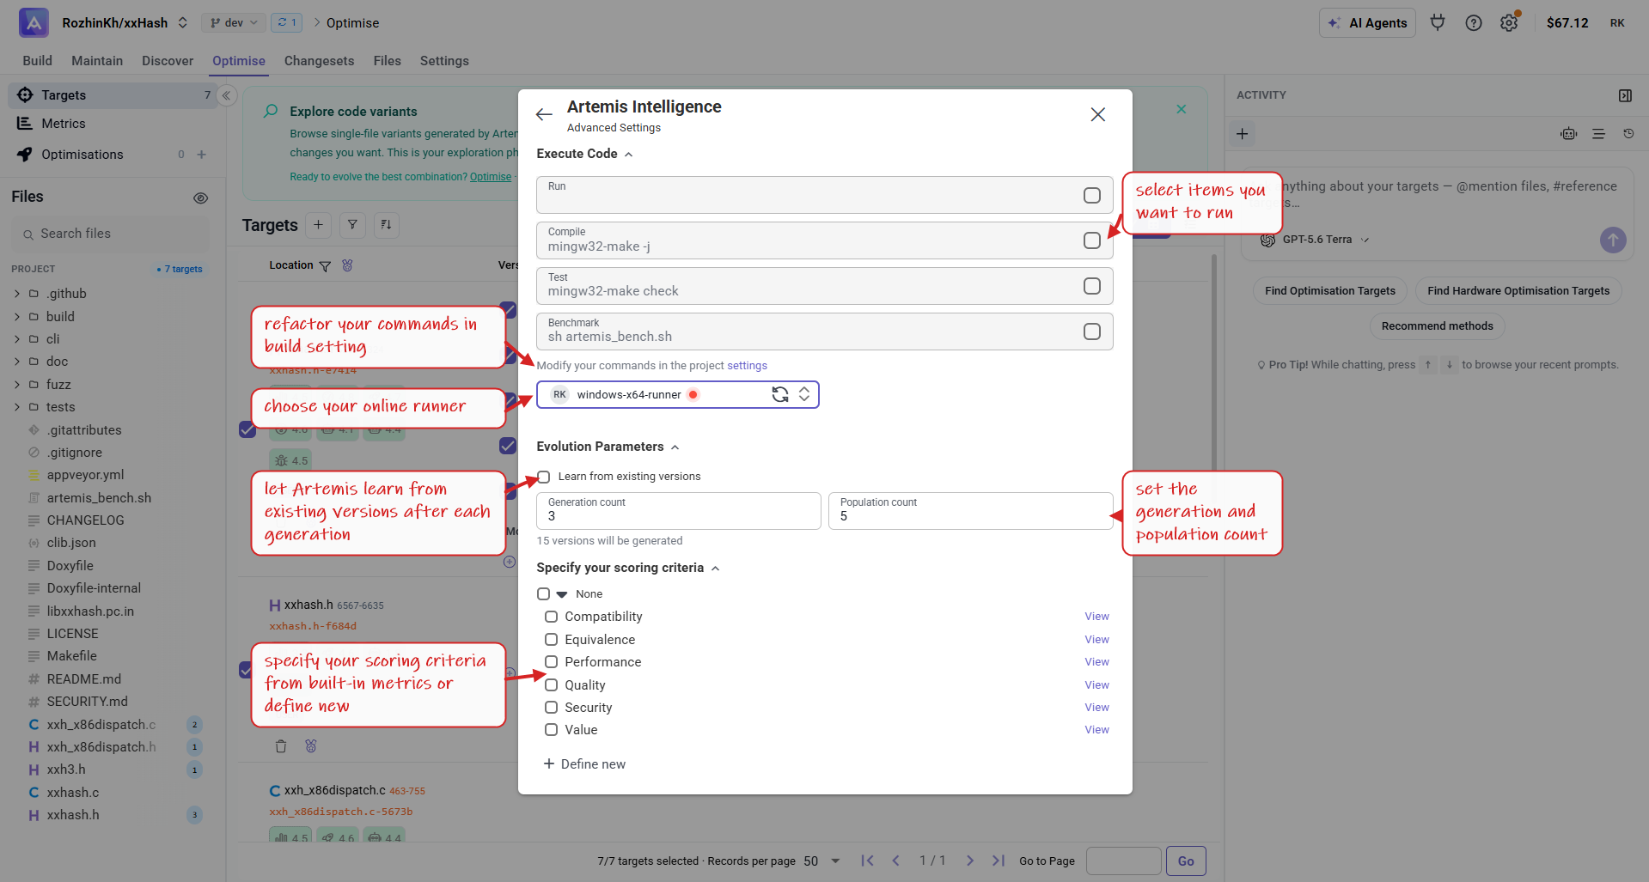1649x882 pixels.
Task: Go back with the dialog's left arrow
Action: point(544,114)
